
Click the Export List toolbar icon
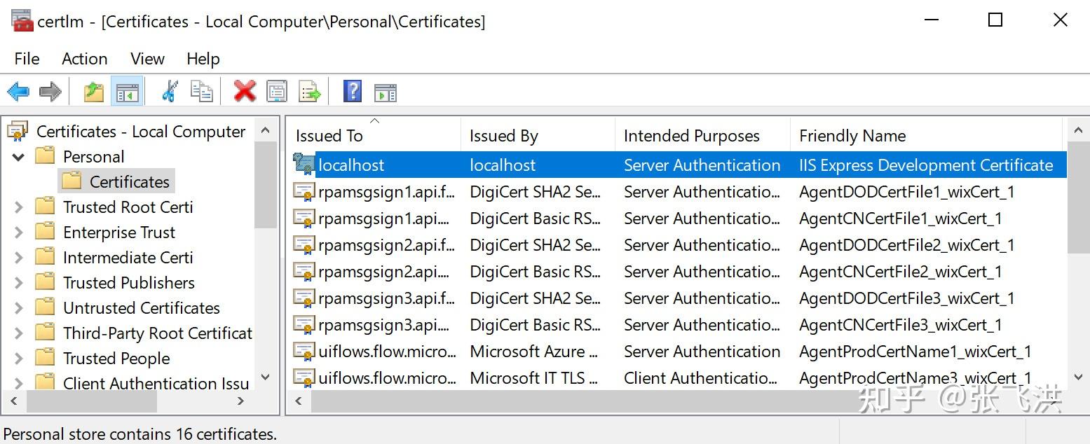click(x=309, y=91)
